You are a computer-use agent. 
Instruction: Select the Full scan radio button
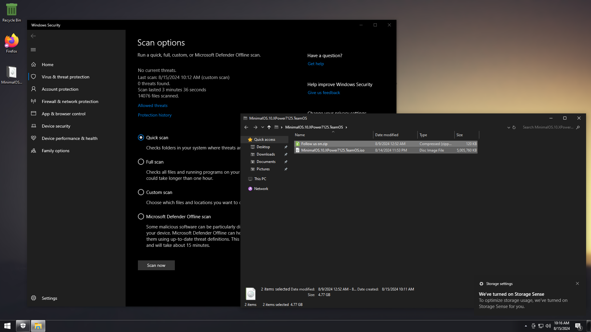[x=141, y=162]
